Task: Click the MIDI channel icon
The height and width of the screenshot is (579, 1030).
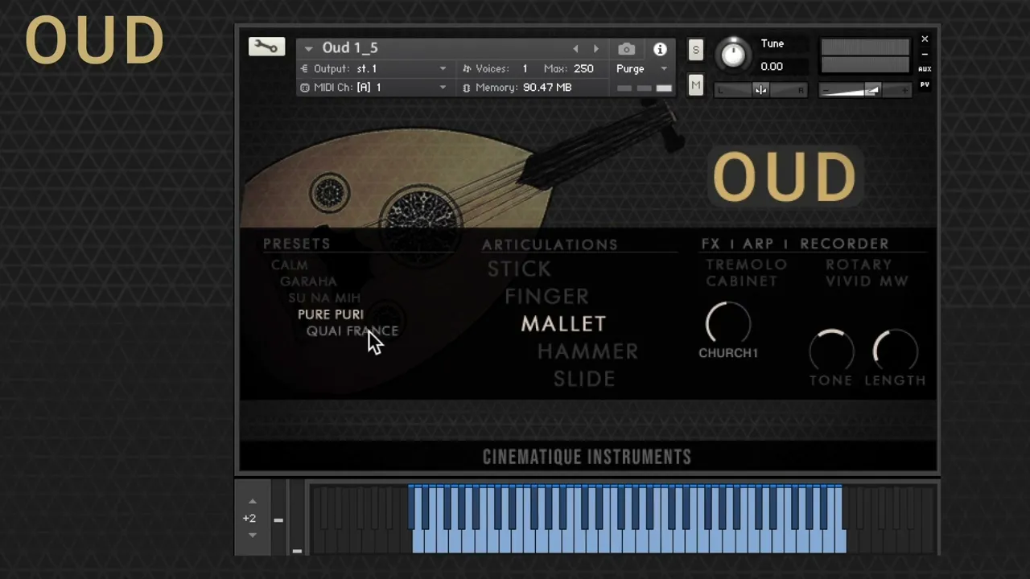Action: (304, 87)
